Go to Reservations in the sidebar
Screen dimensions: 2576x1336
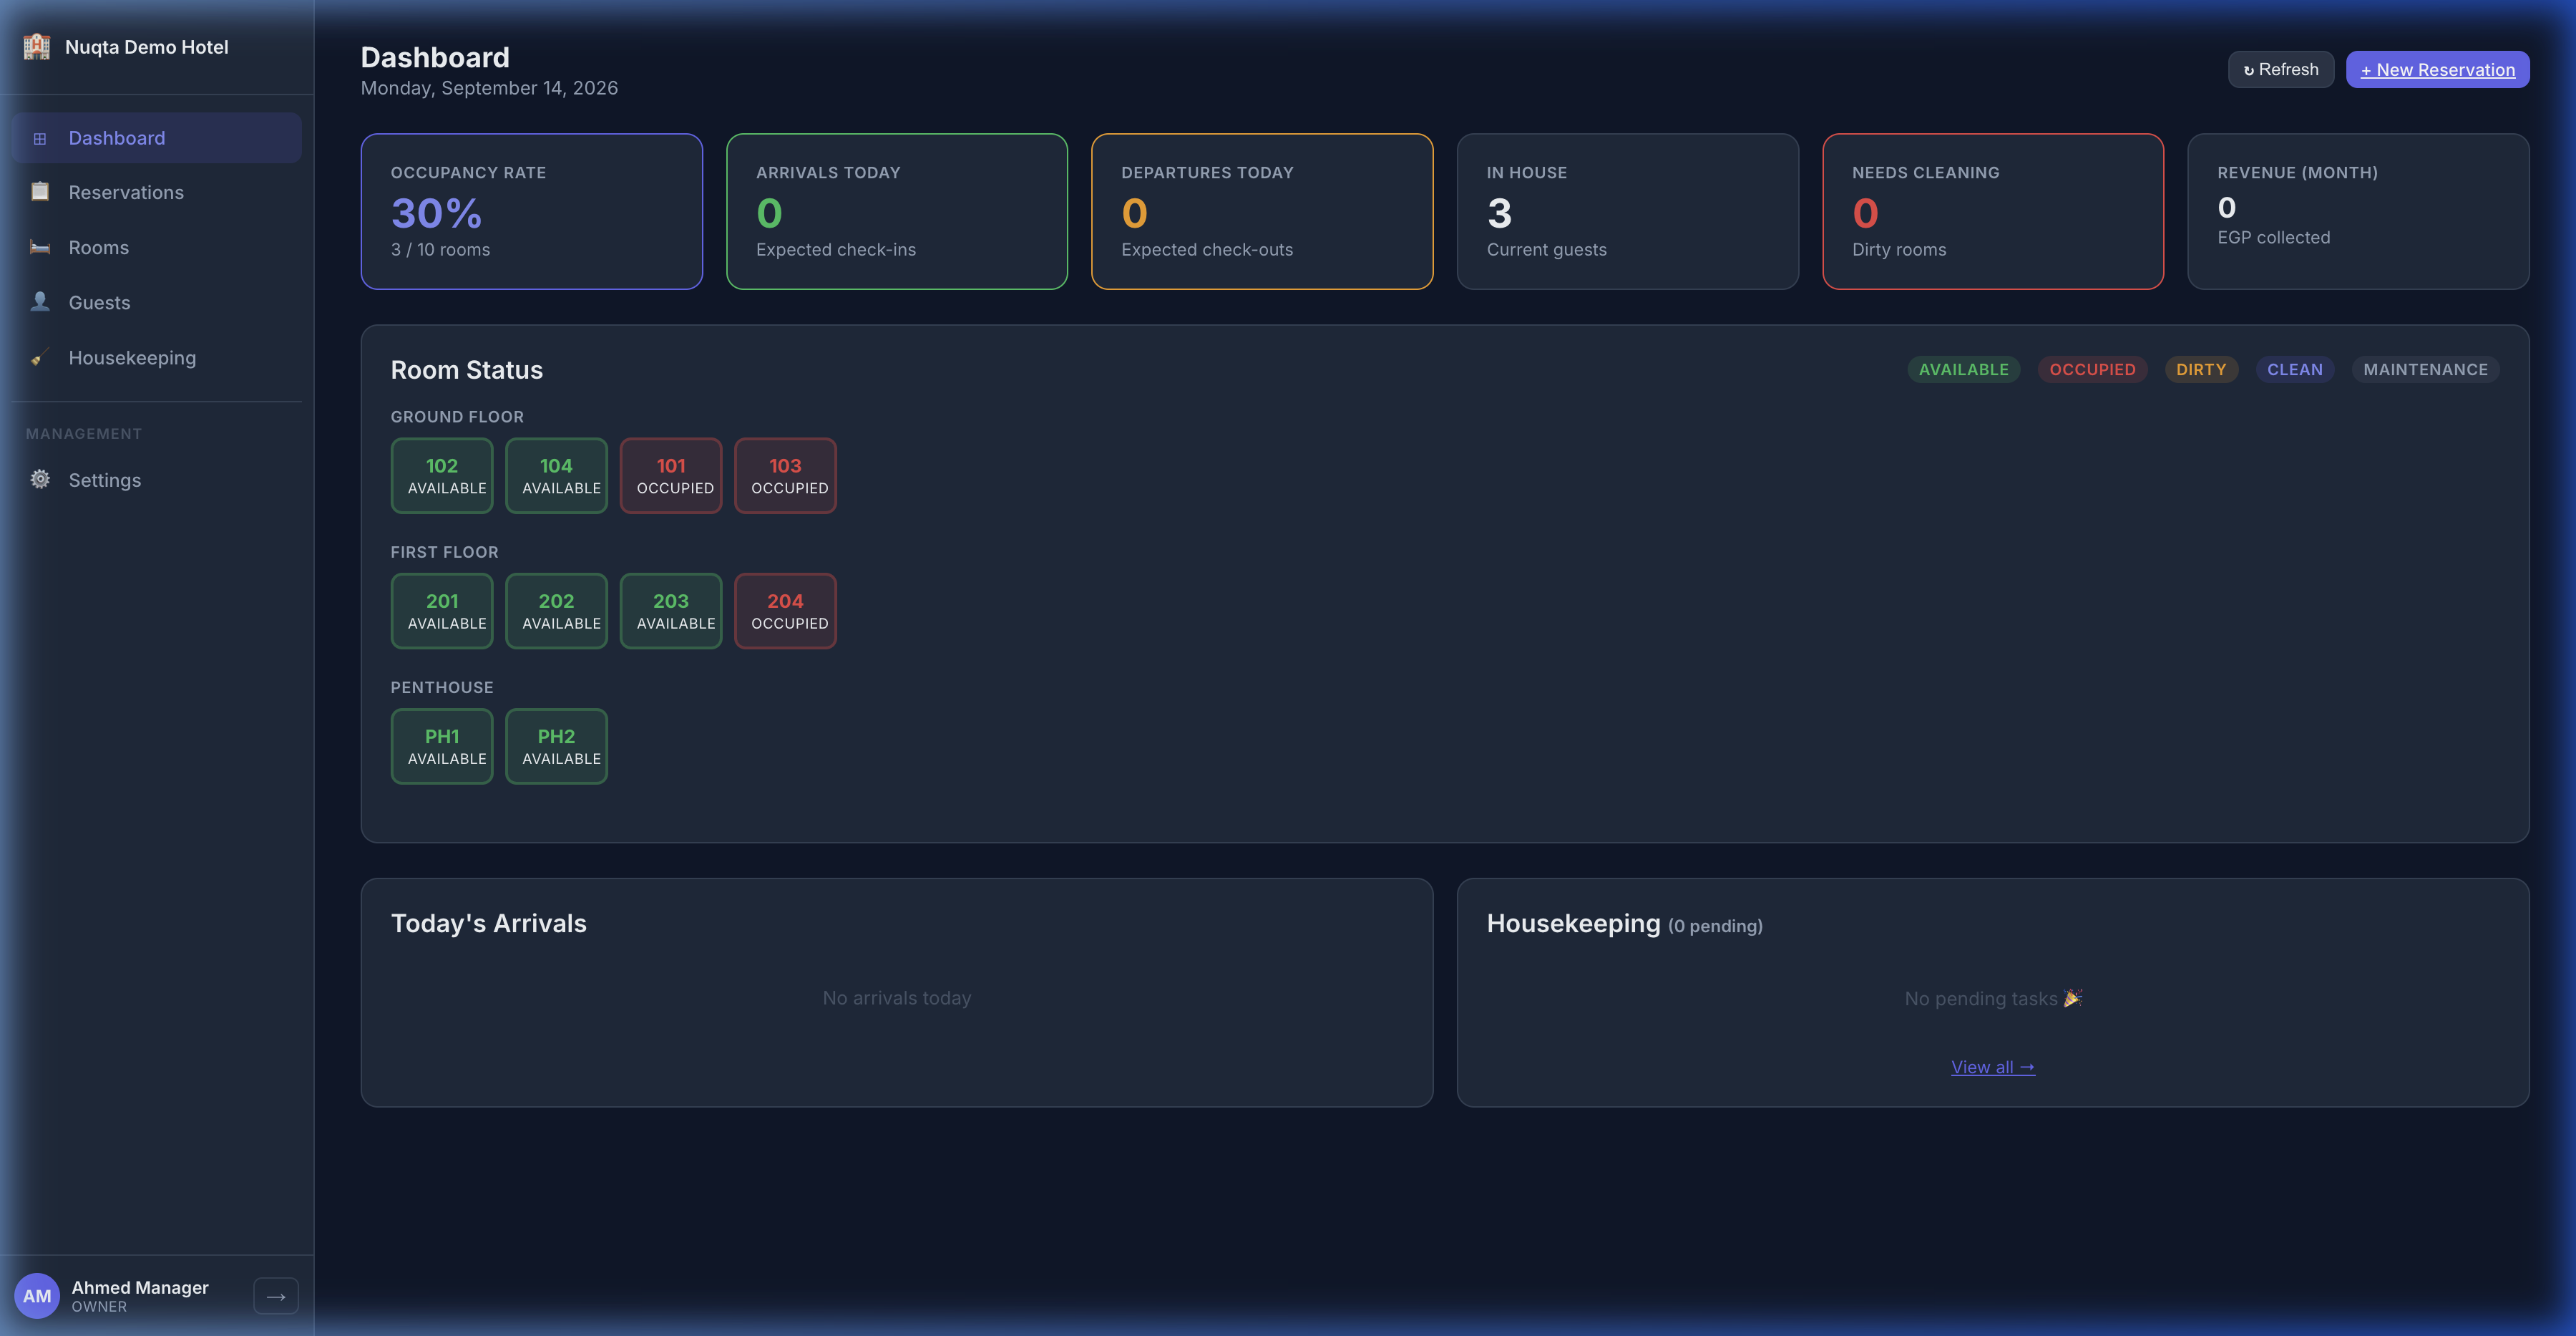coord(157,192)
